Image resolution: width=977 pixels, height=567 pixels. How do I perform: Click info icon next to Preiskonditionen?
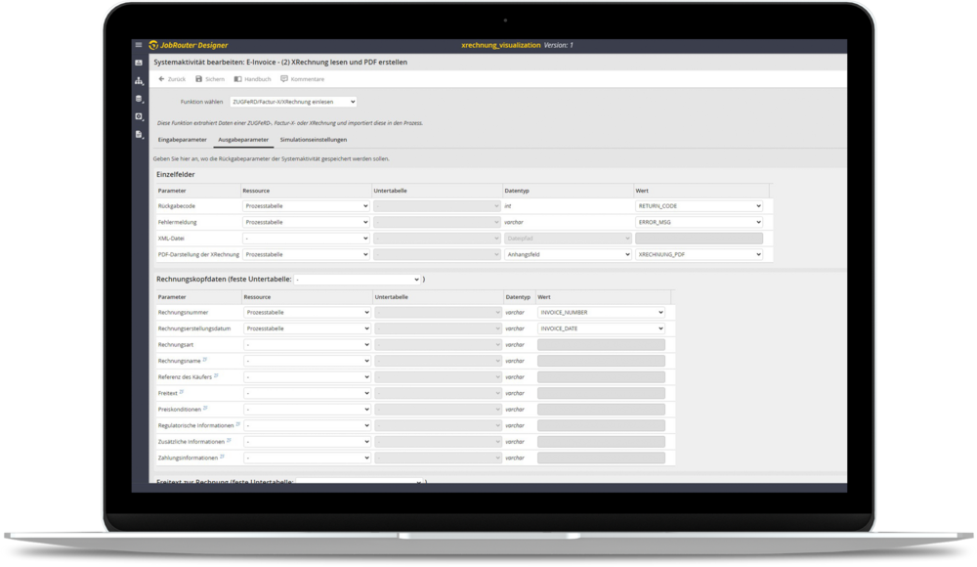pyautogui.click(x=205, y=408)
